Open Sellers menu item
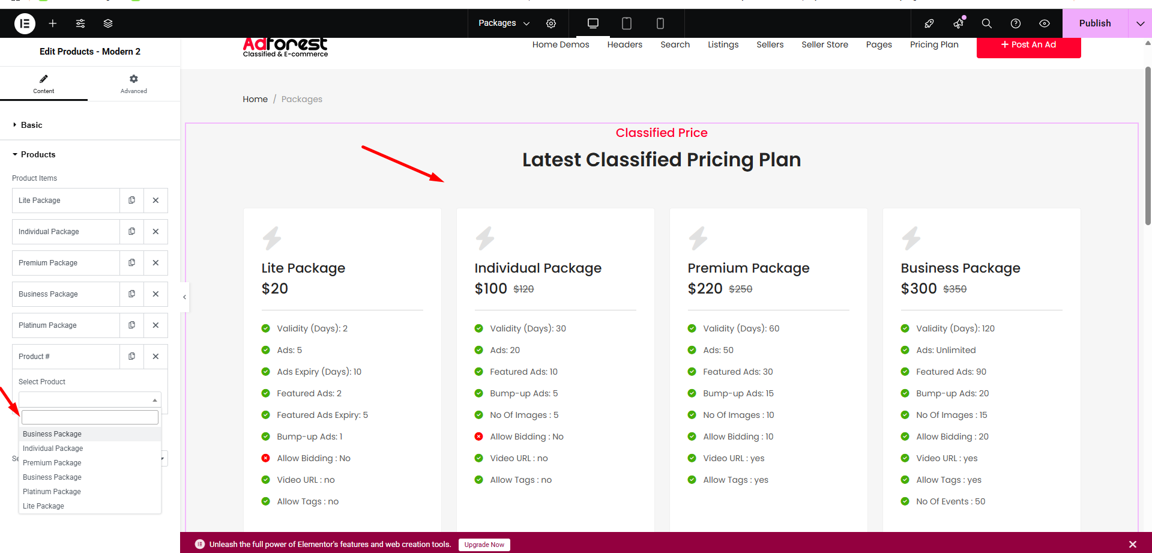 [770, 44]
